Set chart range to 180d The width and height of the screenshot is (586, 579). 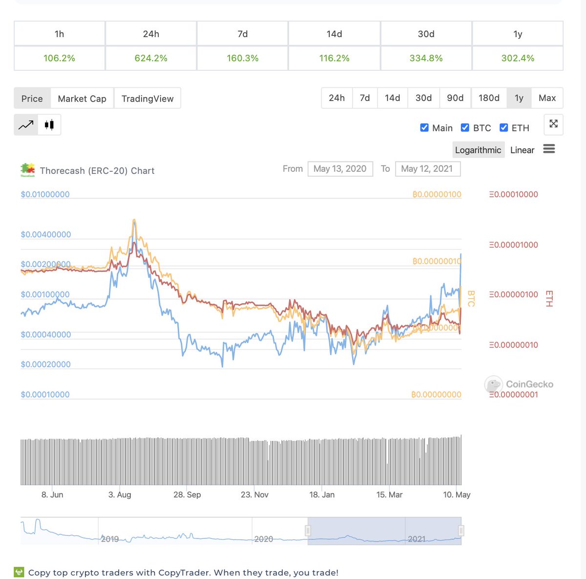(x=489, y=98)
